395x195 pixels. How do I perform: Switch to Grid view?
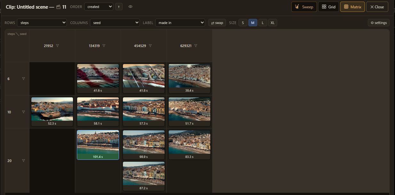click(328, 7)
